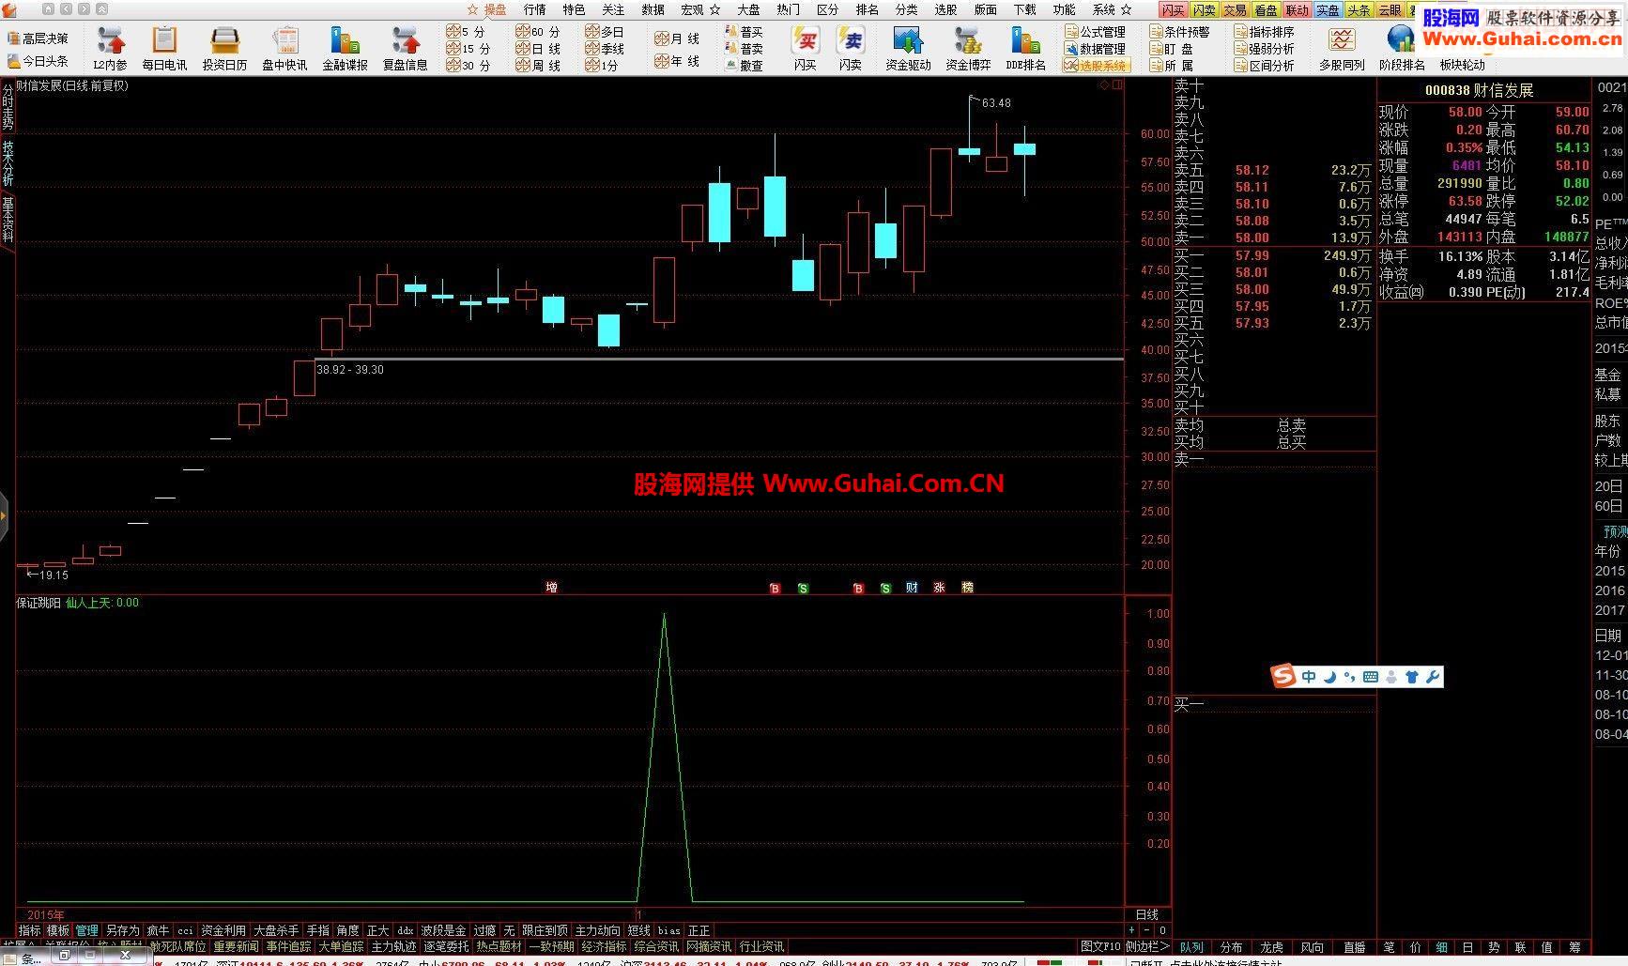Open the 操盘 menu
This screenshot has width=1628, height=966.
495,9
